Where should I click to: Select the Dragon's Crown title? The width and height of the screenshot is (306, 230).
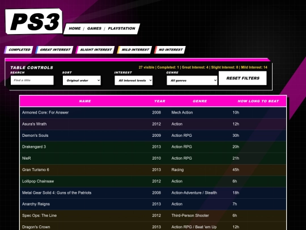click(x=36, y=227)
